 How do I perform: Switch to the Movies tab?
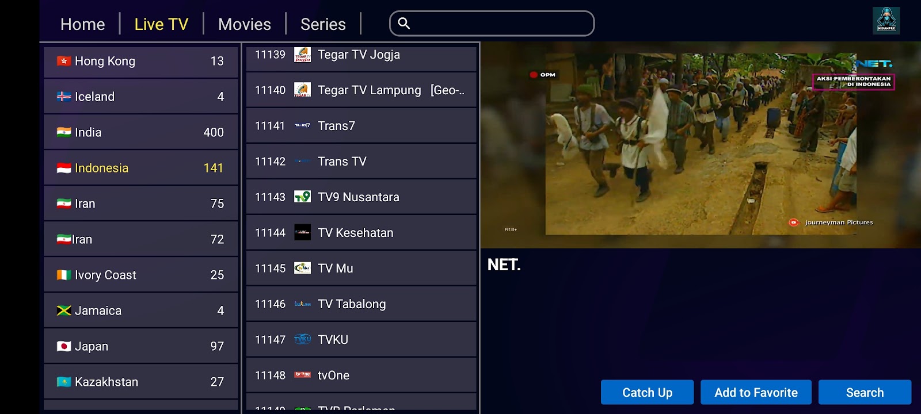pyautogui.click(x=245, y=24)
